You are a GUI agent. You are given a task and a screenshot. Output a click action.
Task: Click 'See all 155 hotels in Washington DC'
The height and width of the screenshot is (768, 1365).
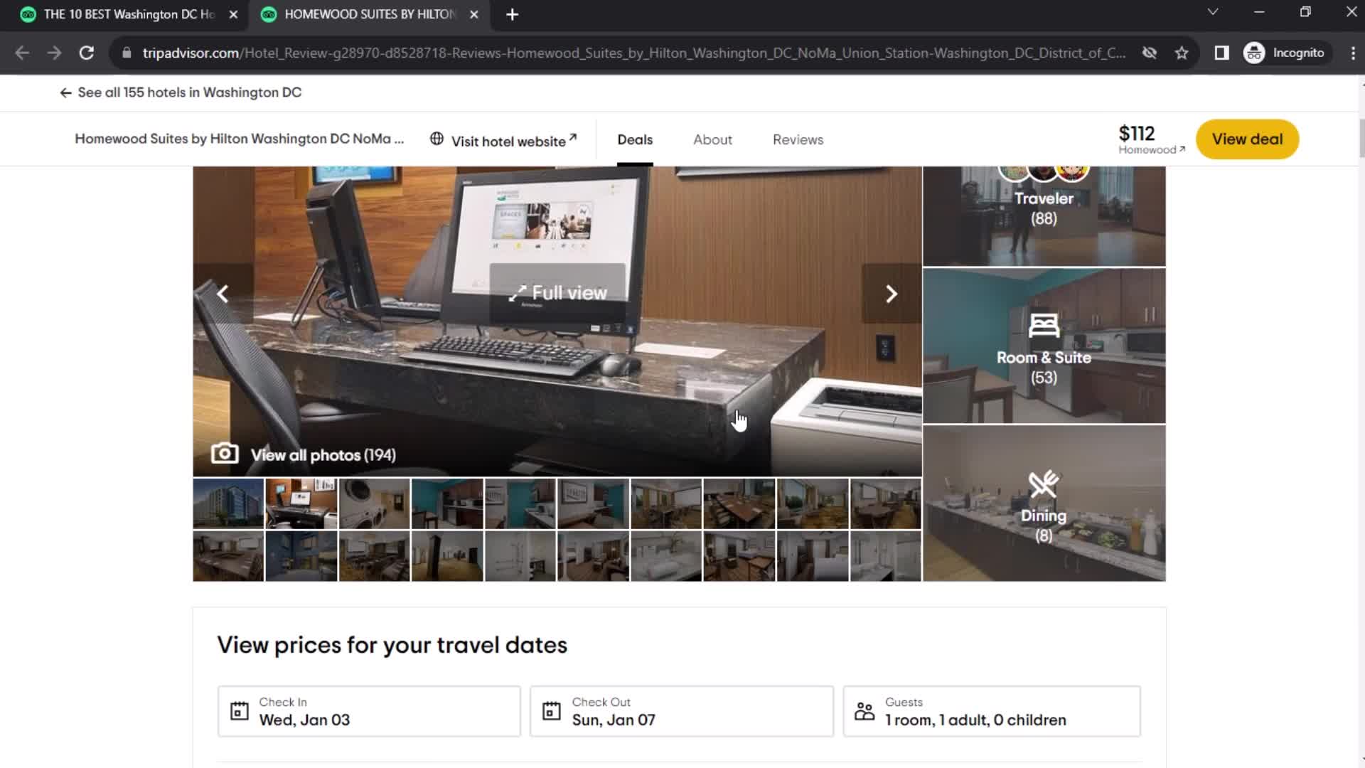click(181, 92)
